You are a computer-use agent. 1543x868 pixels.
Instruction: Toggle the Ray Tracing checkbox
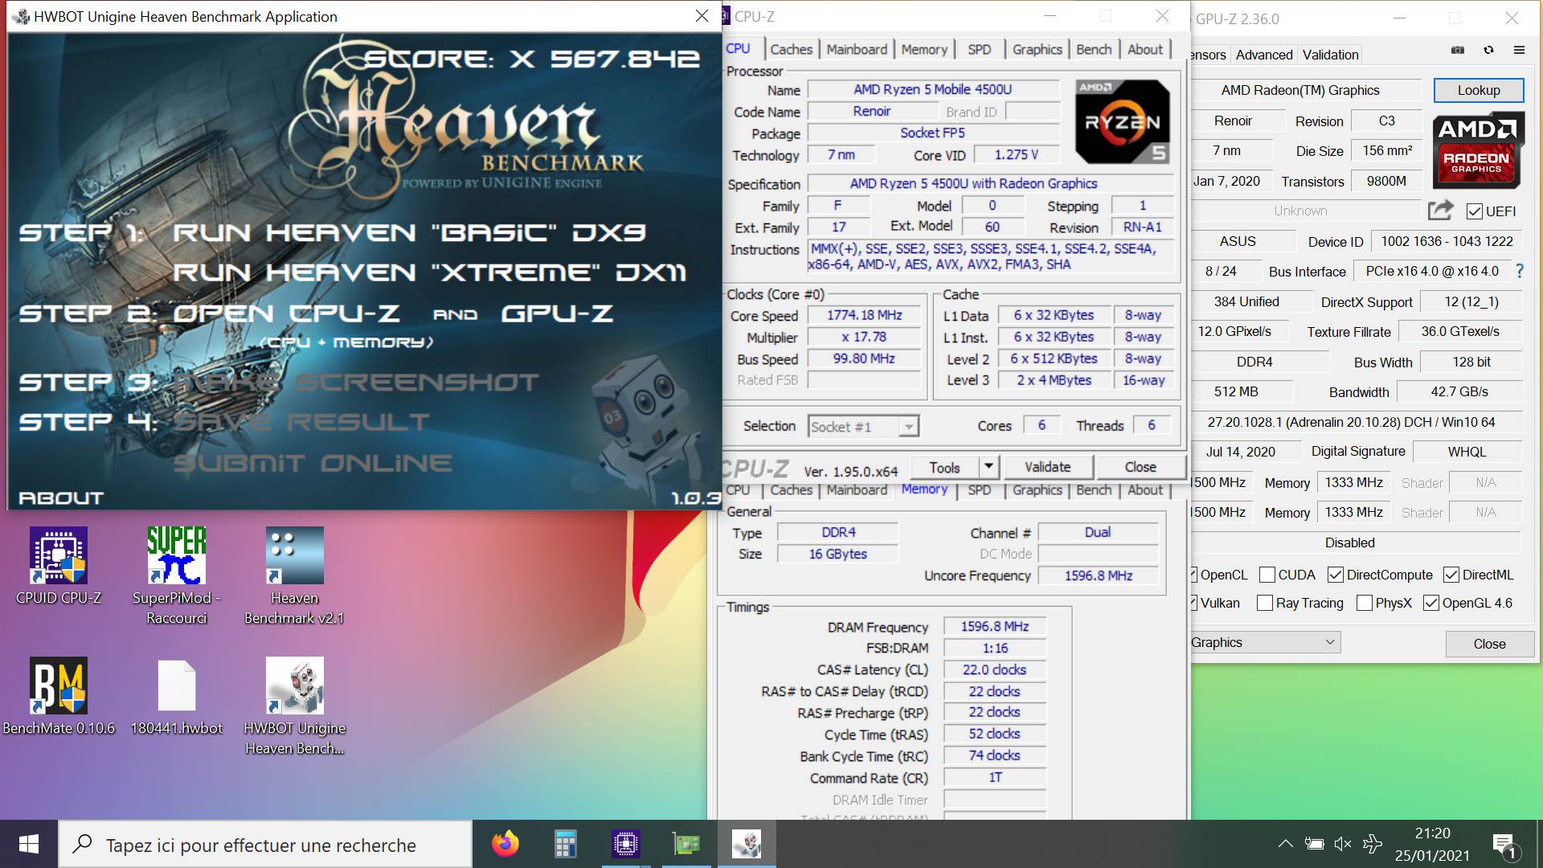point(1265,603)
